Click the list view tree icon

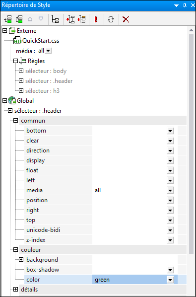point(55,19)
